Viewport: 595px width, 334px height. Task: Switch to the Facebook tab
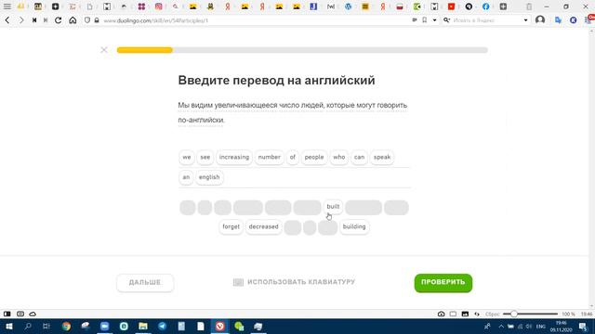485,6
